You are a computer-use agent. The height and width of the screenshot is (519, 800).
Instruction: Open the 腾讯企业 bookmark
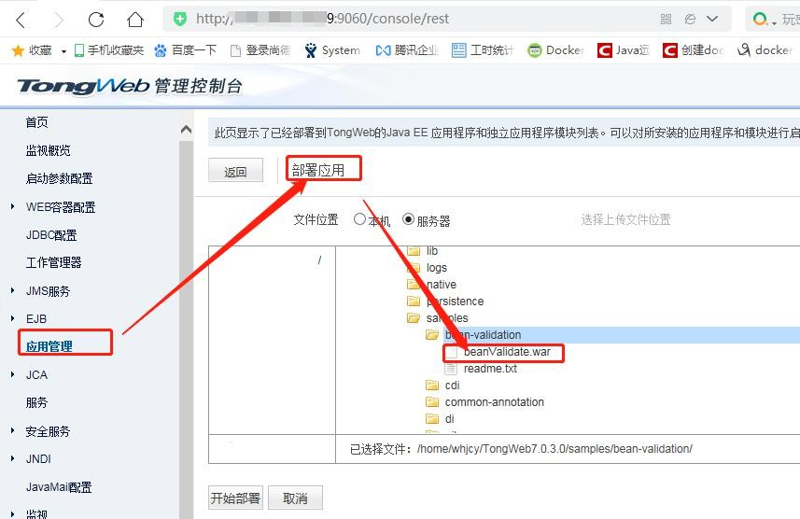(407, 50)
